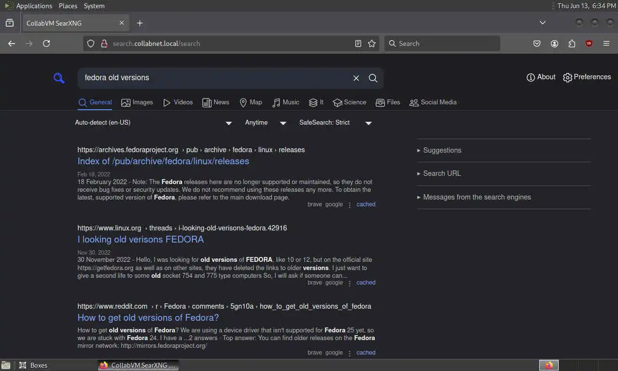
Task: Open Firefox View icon left of tabs
Action: click(x=10, y=23)
